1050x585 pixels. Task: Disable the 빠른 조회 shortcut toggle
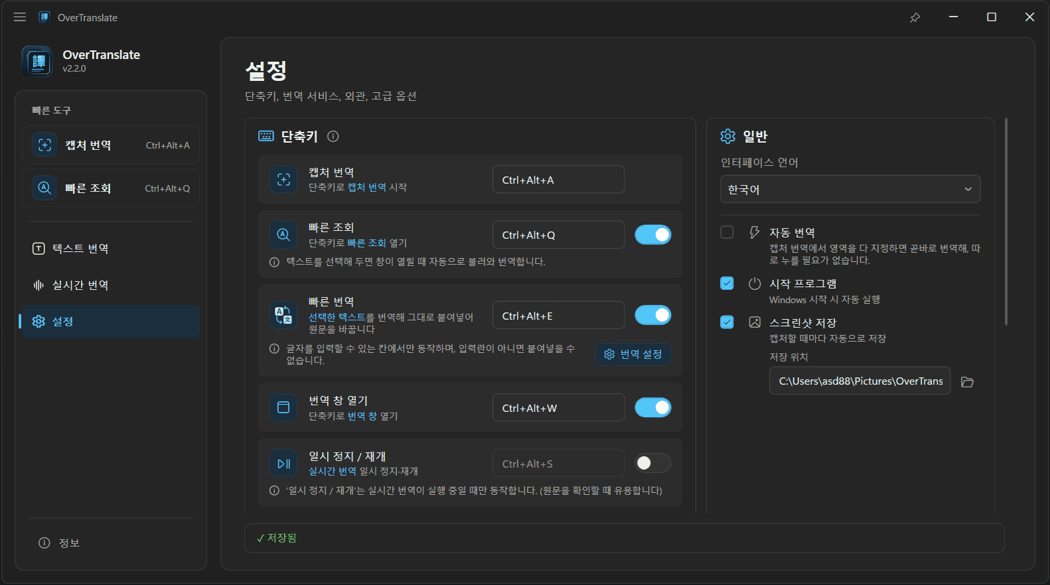[x=653, y=235]
